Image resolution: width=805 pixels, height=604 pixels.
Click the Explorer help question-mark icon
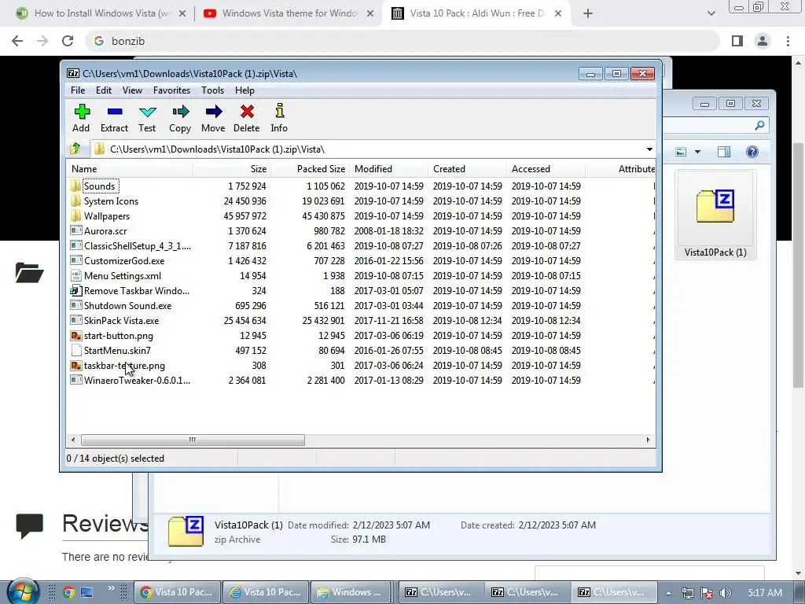pos(752,152)
